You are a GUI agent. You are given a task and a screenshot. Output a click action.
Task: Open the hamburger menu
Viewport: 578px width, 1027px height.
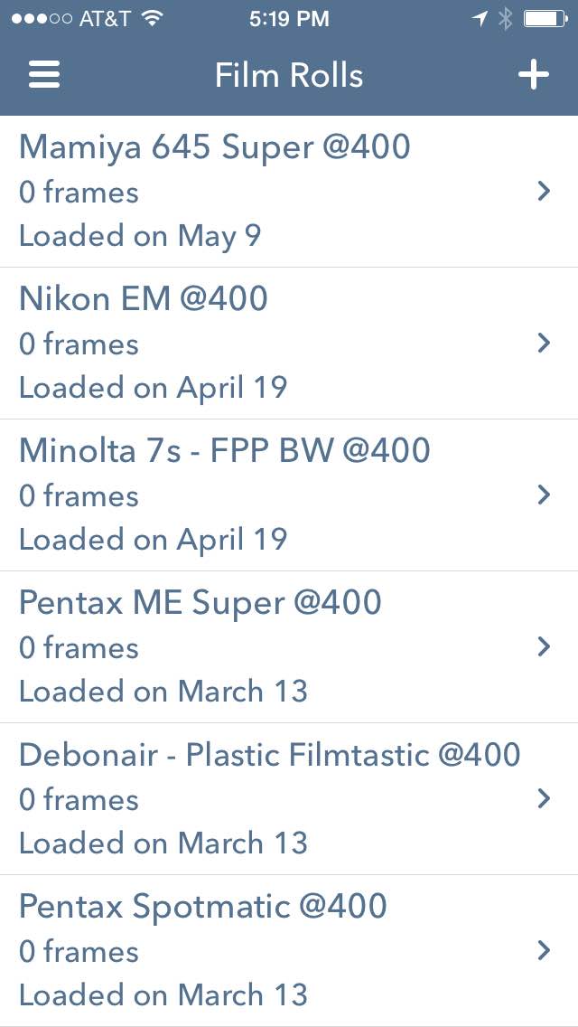(x=44, y=74)
